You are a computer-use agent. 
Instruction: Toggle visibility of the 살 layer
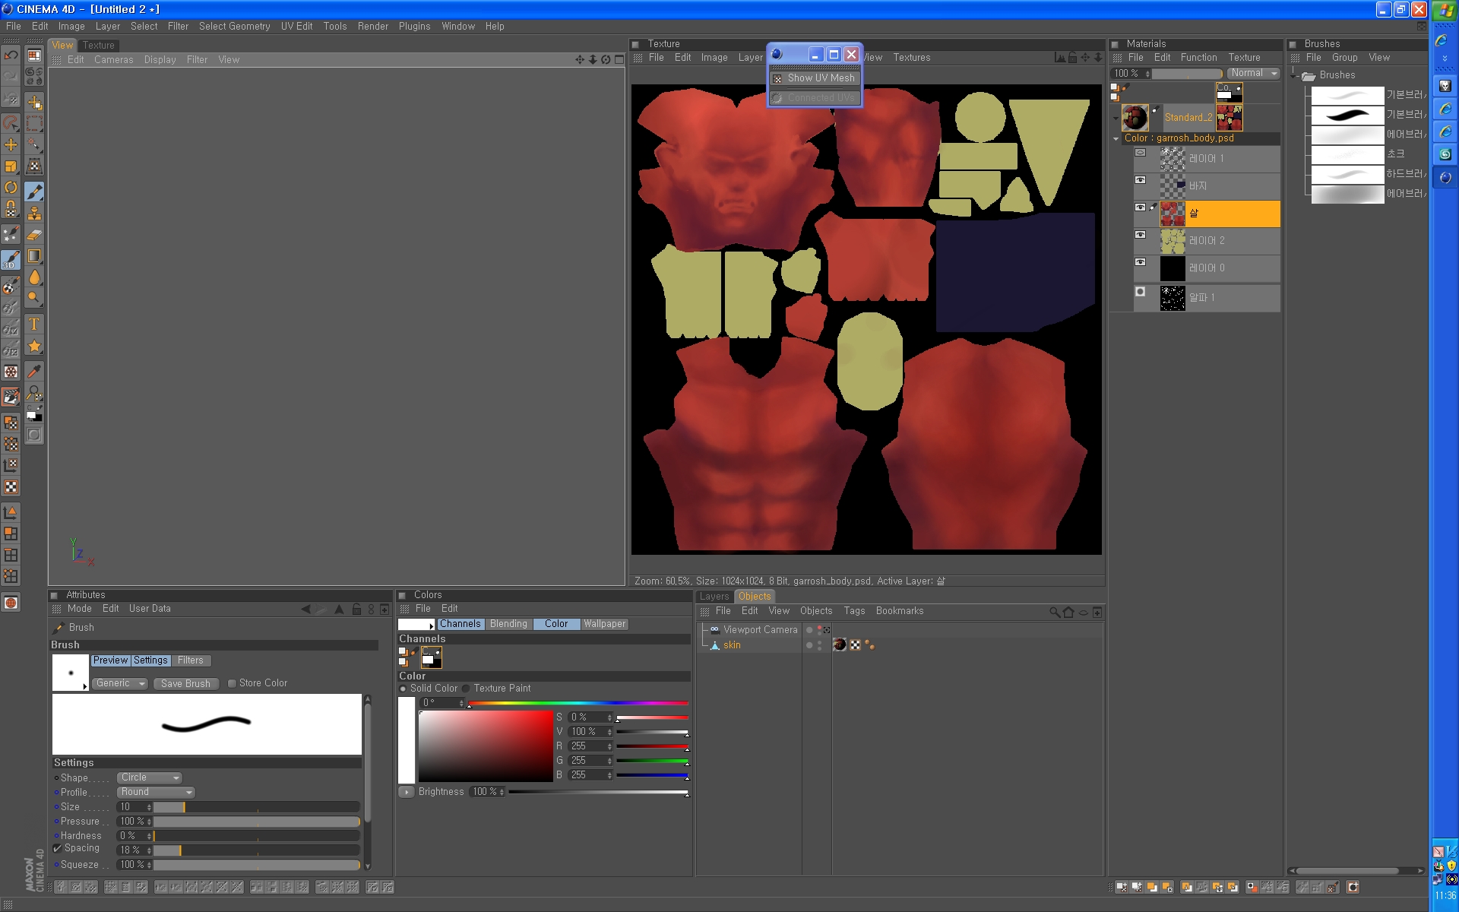(x=1140, y=207)
